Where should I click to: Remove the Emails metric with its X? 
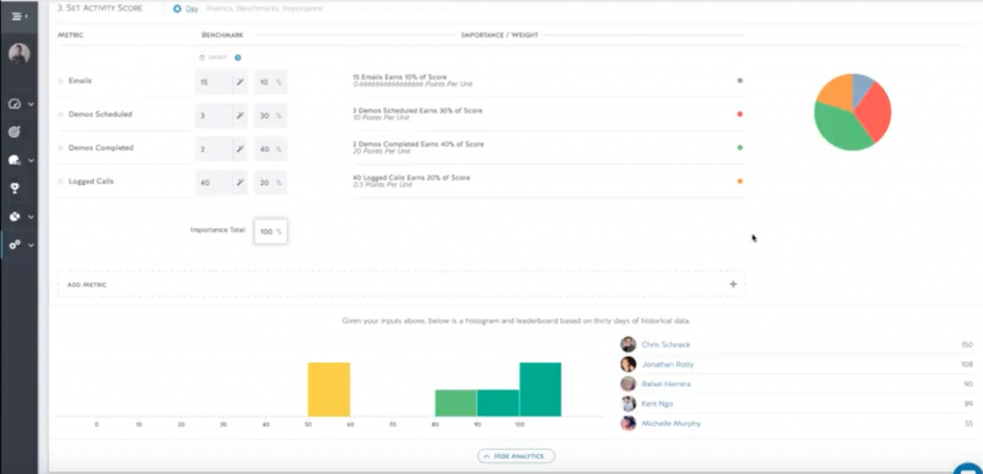(60, 81)
